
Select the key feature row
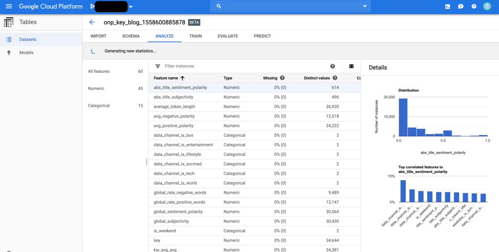click(x=254, y=241)
